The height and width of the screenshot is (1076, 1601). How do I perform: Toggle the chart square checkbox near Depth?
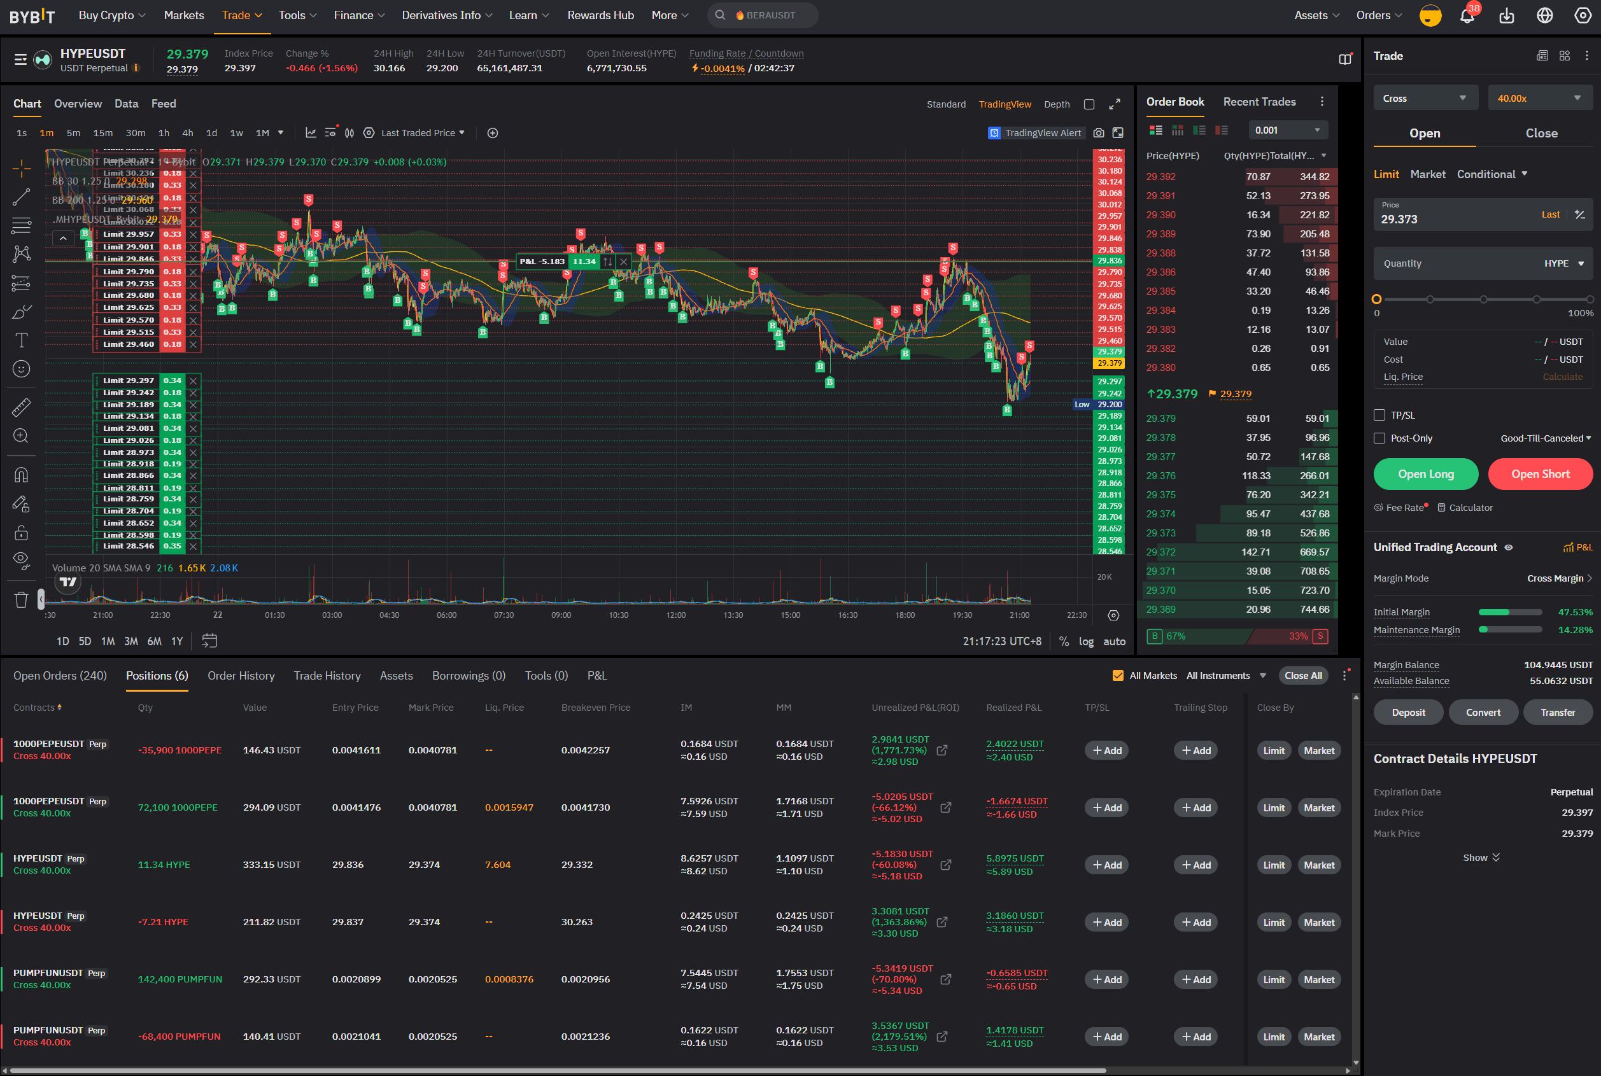tap(1089, 104)
